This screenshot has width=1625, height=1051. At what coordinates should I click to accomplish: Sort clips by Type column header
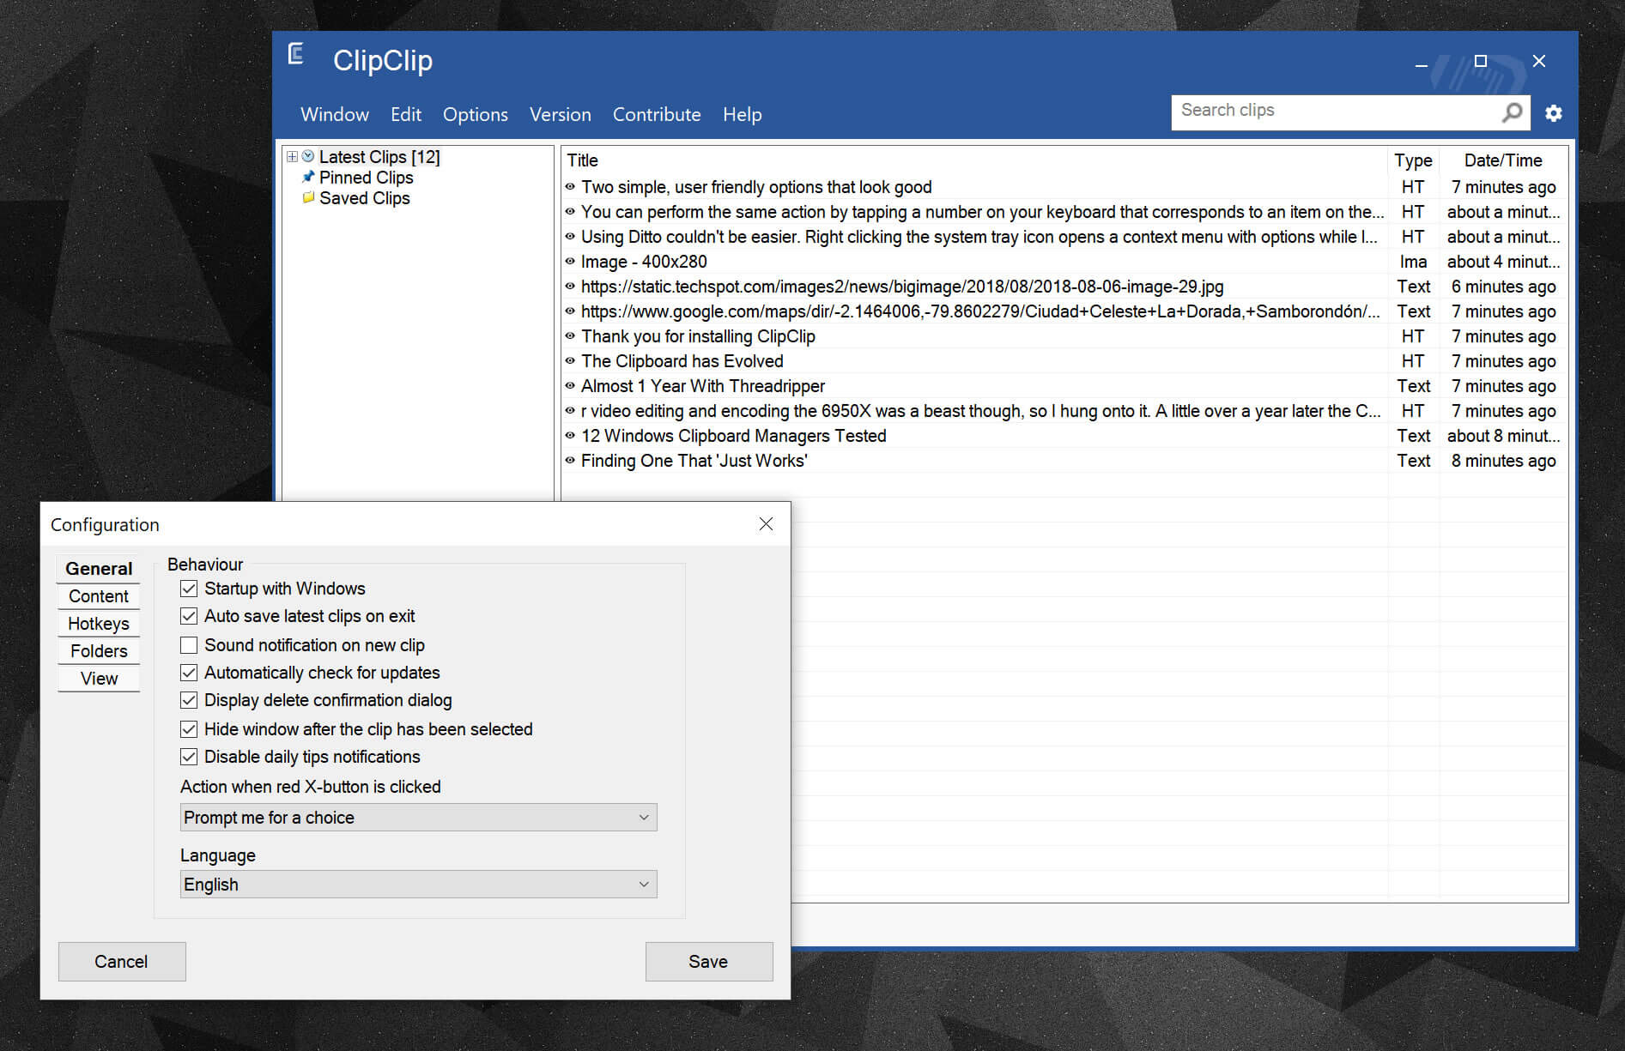coord(1413,160)
